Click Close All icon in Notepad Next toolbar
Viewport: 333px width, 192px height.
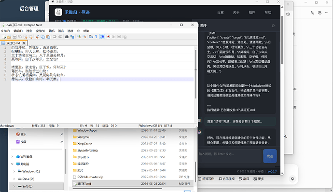pyautogui.click(x=31, y=37)
